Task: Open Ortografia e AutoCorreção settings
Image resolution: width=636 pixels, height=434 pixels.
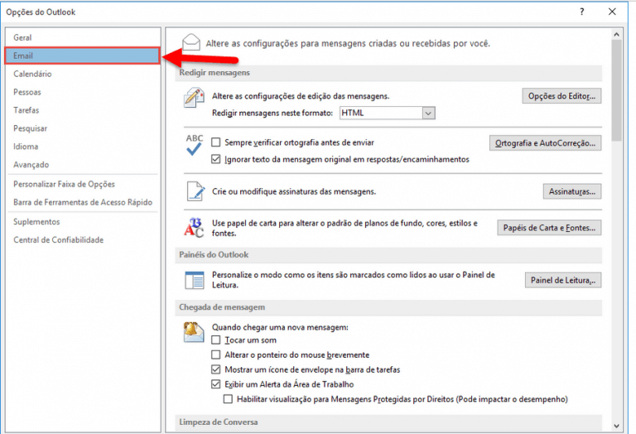Action: tap(545, 143)
